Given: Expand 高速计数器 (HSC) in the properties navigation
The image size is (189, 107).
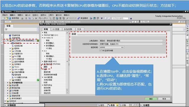Looking at the screenshot, I should 43,61.
